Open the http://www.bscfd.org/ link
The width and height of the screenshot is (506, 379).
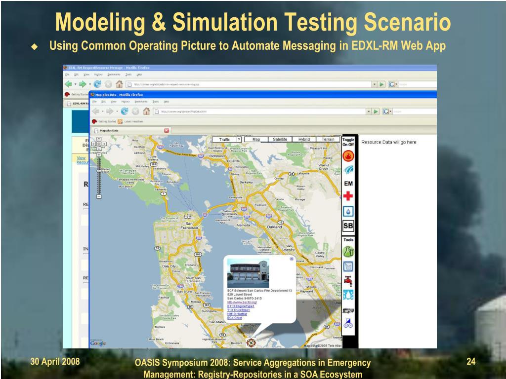(242, 303)
